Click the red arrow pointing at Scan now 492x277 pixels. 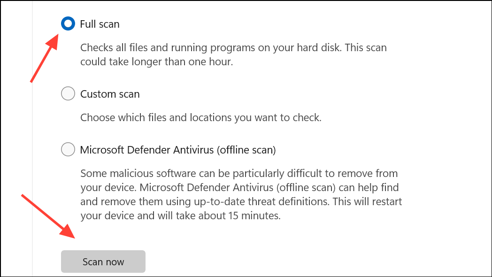pos(48,216)
